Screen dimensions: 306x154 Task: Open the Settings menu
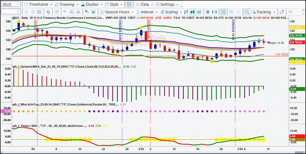(x=167, y=4)
